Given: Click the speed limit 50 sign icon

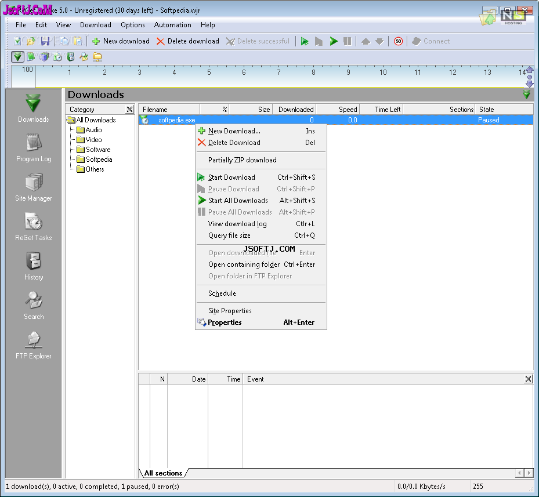Looking at the screenshot, I should [x=398, y=42].
